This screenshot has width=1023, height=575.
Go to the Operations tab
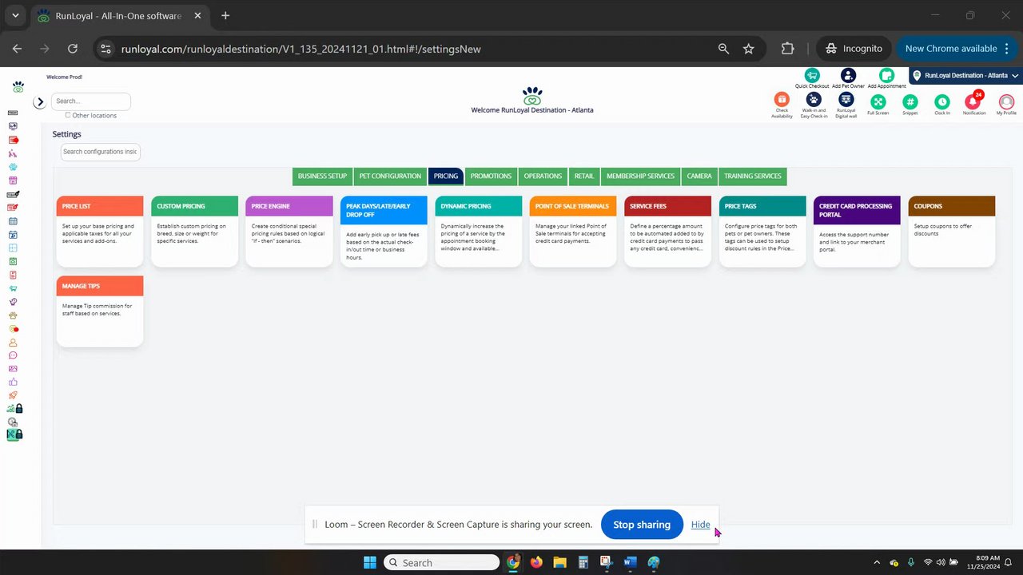tap(543, 176)
